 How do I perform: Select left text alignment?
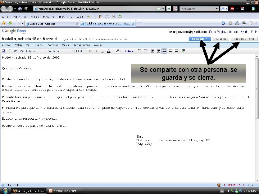tap(164, 51)
